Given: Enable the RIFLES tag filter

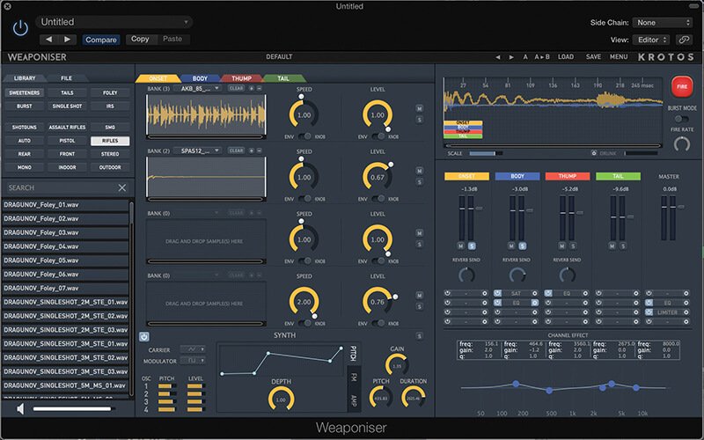Looking at the screenshot, I should pos(110,141).
